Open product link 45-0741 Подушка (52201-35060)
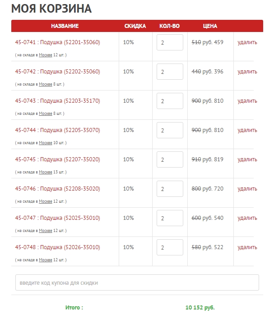The height and width of the screenshot is (323, 274). (58, 42)
